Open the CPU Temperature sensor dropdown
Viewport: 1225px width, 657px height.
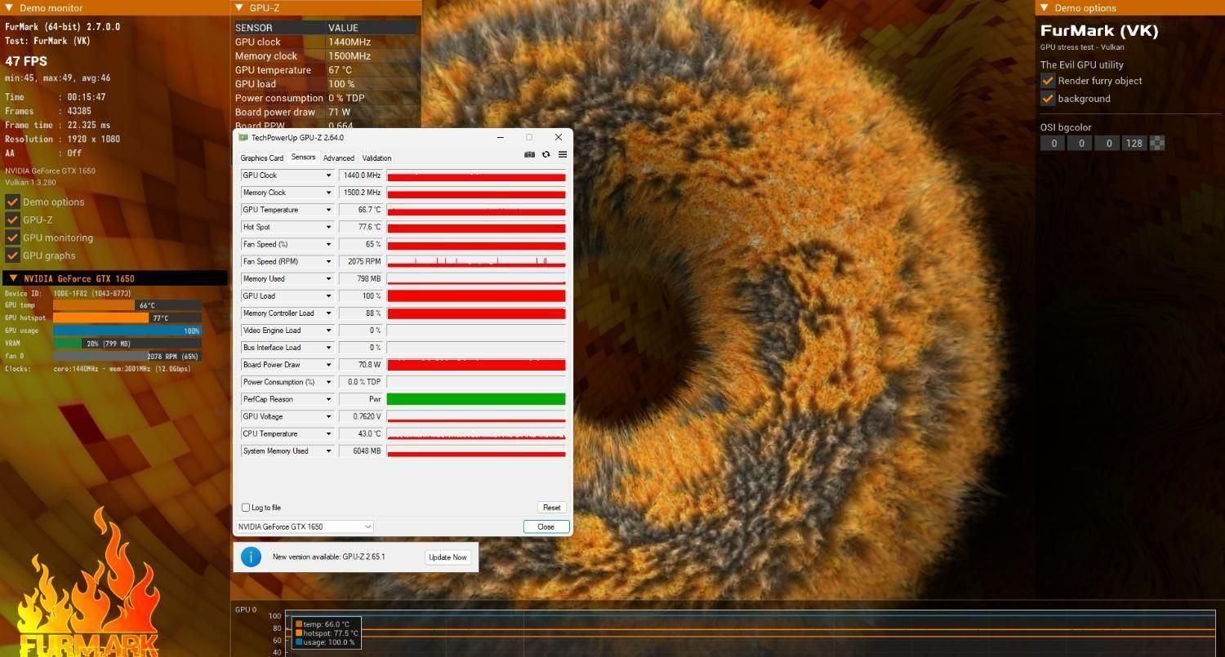[329, 433]
